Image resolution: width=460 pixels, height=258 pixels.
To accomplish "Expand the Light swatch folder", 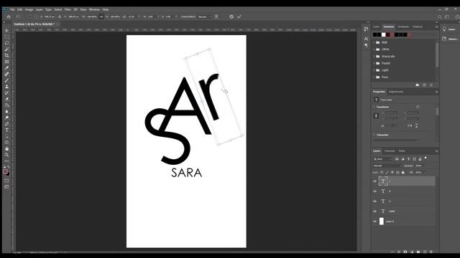I will pyautogui.click(x=374, y=70).
